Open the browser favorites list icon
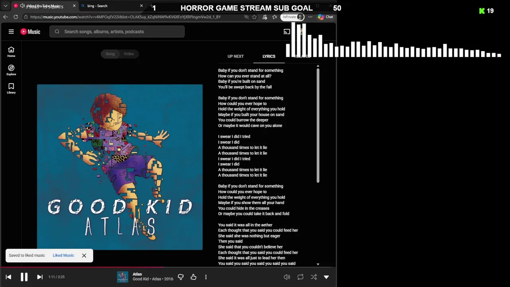The image size is (510, 287). 275,17
